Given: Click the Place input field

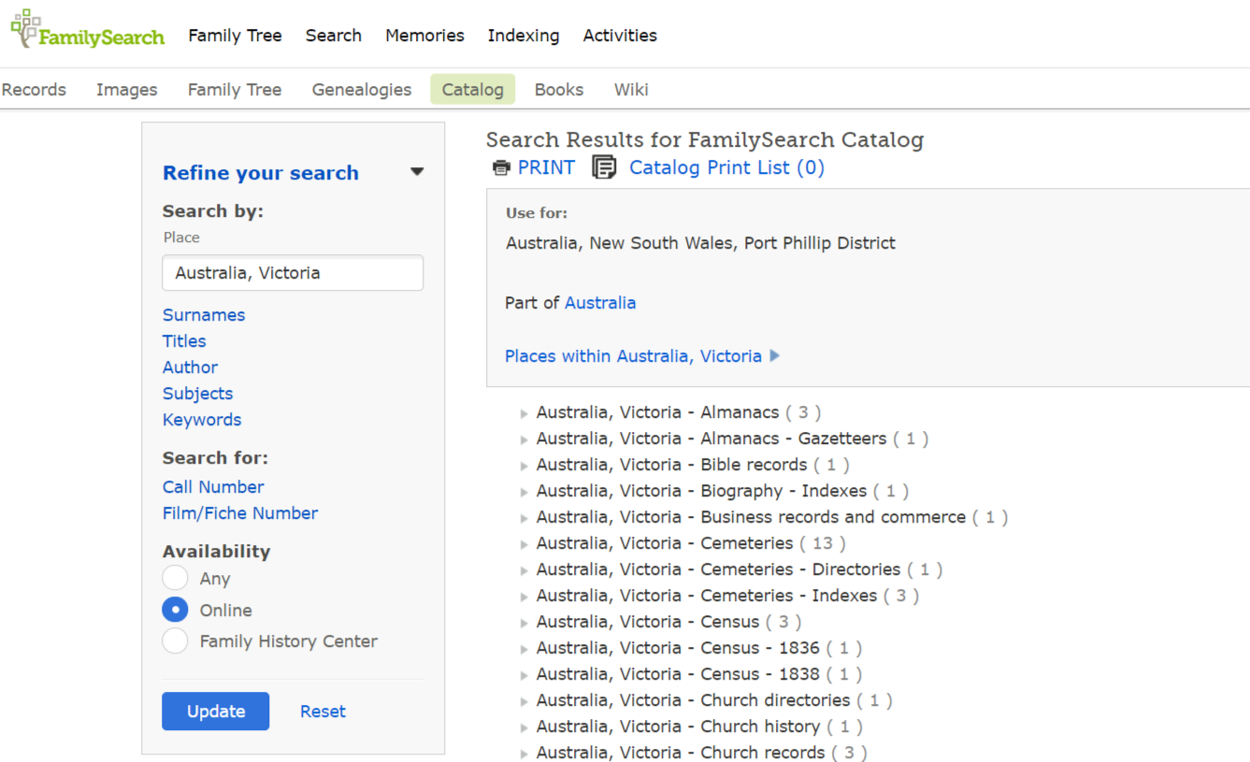Looking at the screenshot, I should [x=292, y=273].
